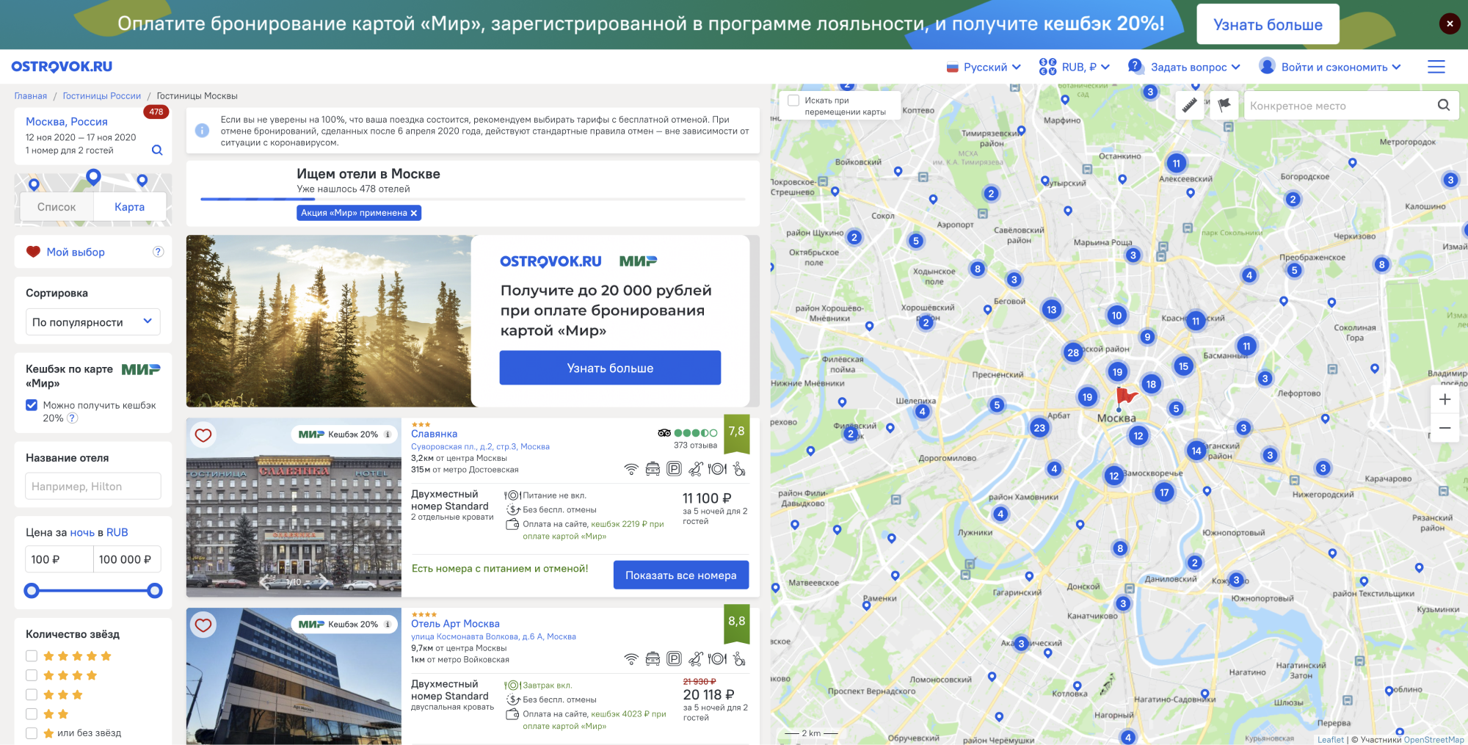Viewport: 1468px width, 745px height.
Task: Click info icon on Славянка cashback badge
Action: [388, 435]
